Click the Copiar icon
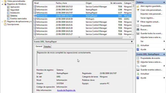The width and height of the screenshot is (166, 93). [138, 66]
